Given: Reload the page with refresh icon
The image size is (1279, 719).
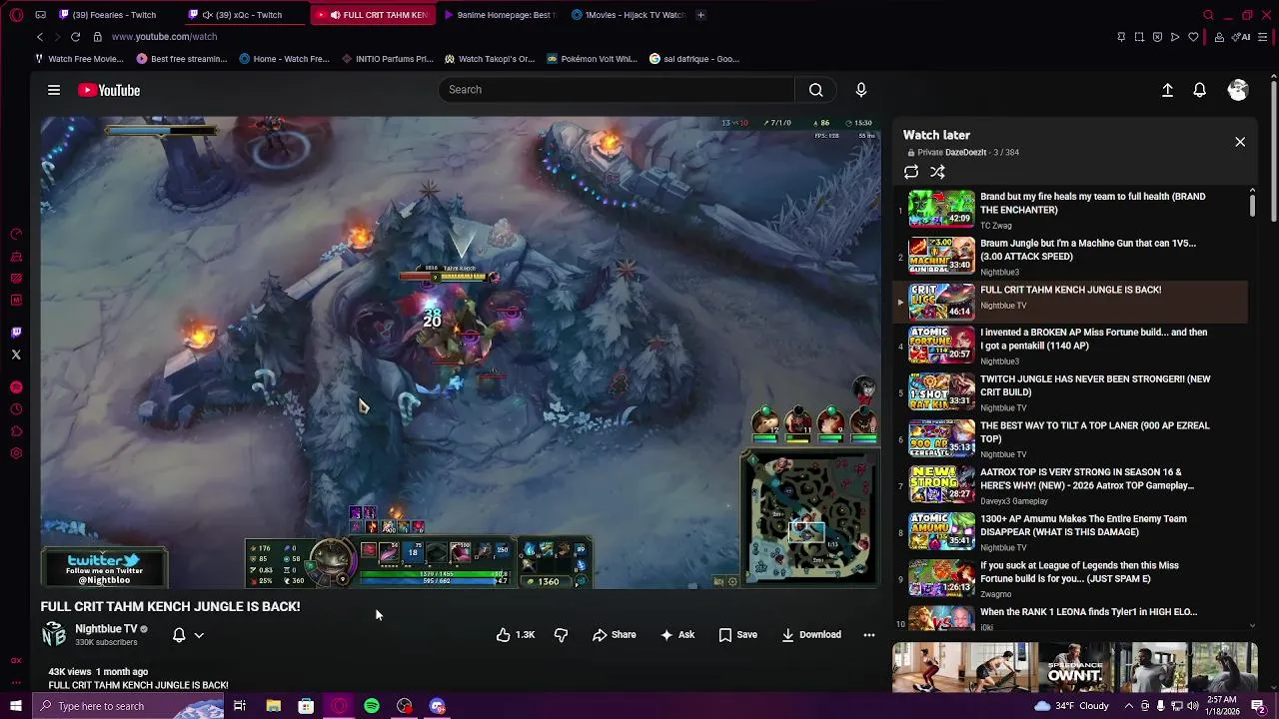Looking at the screenshot, I should click(x=75, y=37).
